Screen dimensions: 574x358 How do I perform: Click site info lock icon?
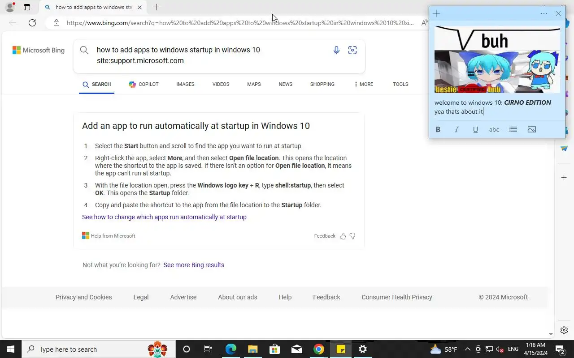(57, 23)
